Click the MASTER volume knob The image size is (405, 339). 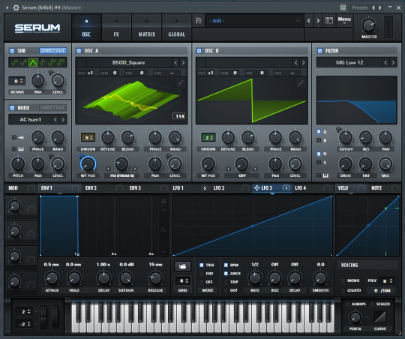coord(368,25)
